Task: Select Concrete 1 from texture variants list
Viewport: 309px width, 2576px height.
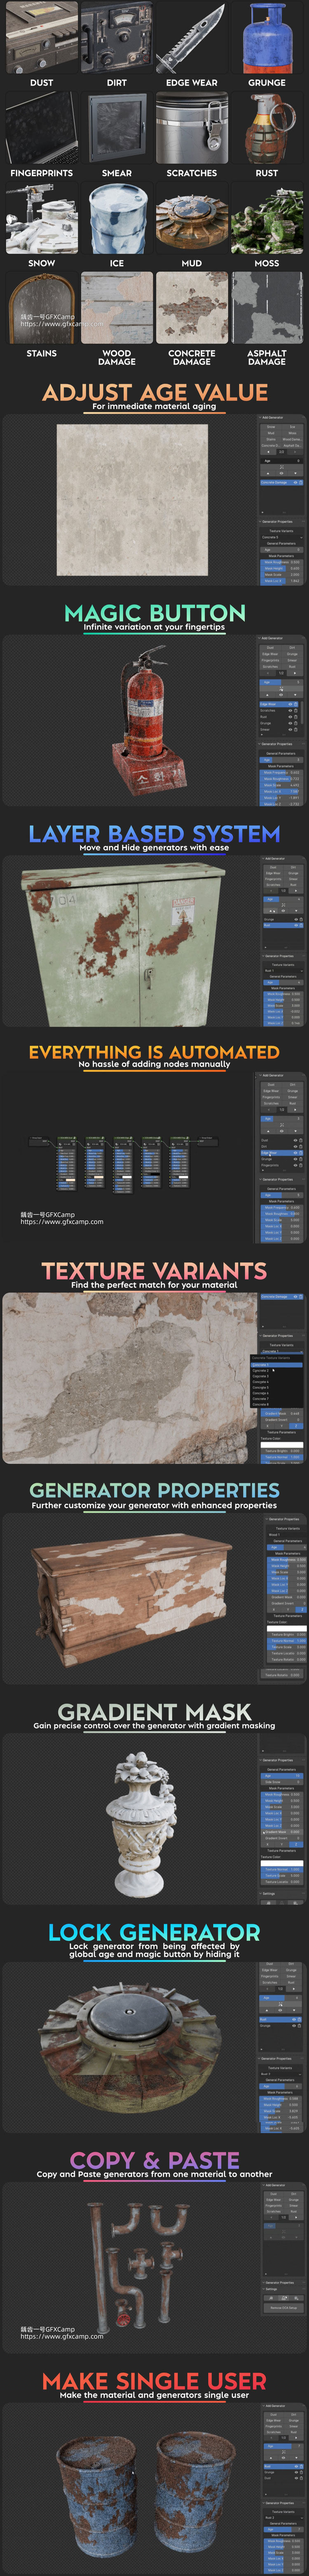Action: click(x=277, y=1365)
